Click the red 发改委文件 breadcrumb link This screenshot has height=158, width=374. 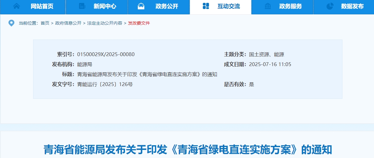pos(139,23)
